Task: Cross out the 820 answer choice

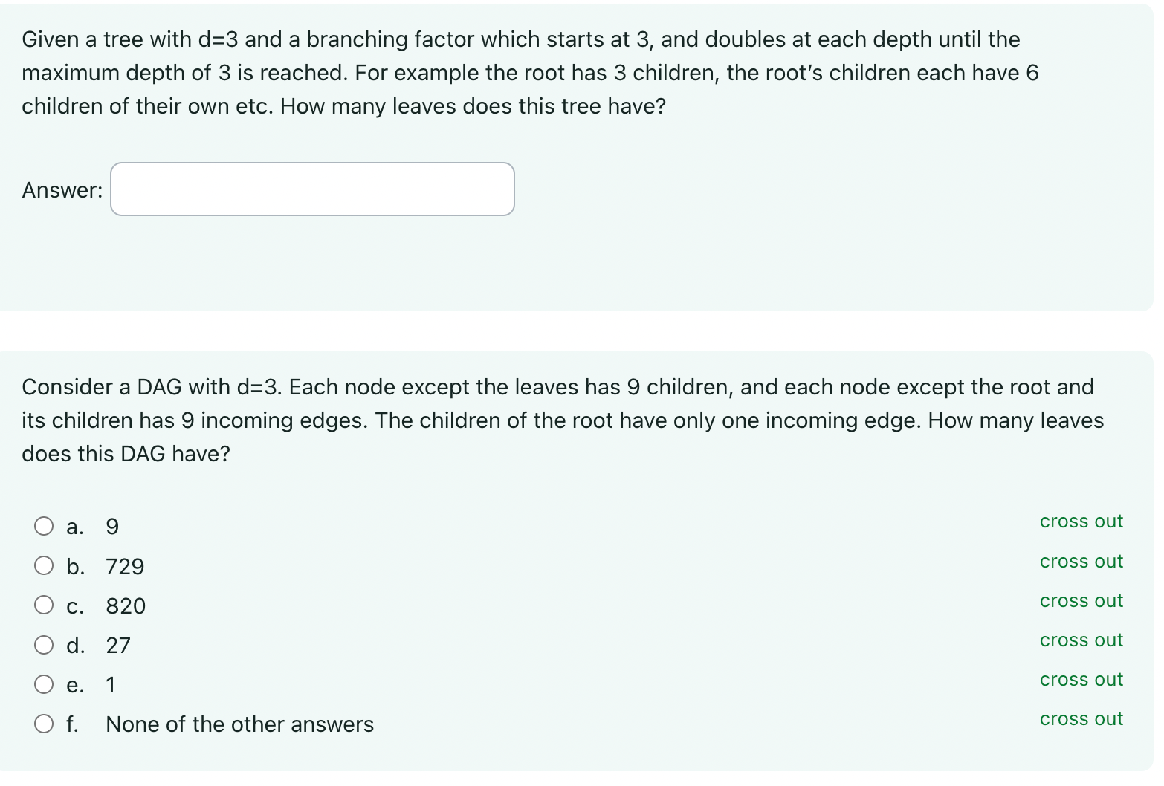Action: 1081,600
